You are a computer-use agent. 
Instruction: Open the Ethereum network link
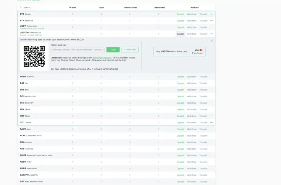[102, 58]
